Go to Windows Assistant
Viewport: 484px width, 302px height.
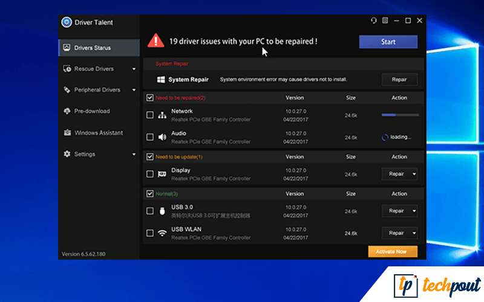click(98, 133)
